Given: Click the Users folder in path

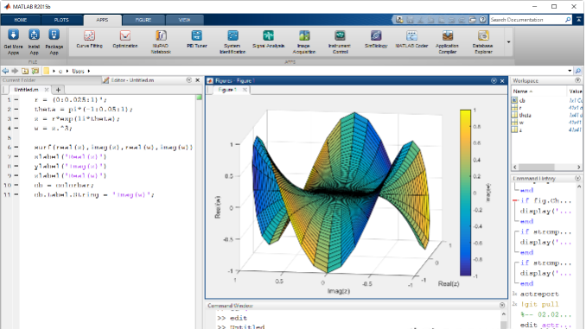Looking at the screenshot, I should (78, 71).
